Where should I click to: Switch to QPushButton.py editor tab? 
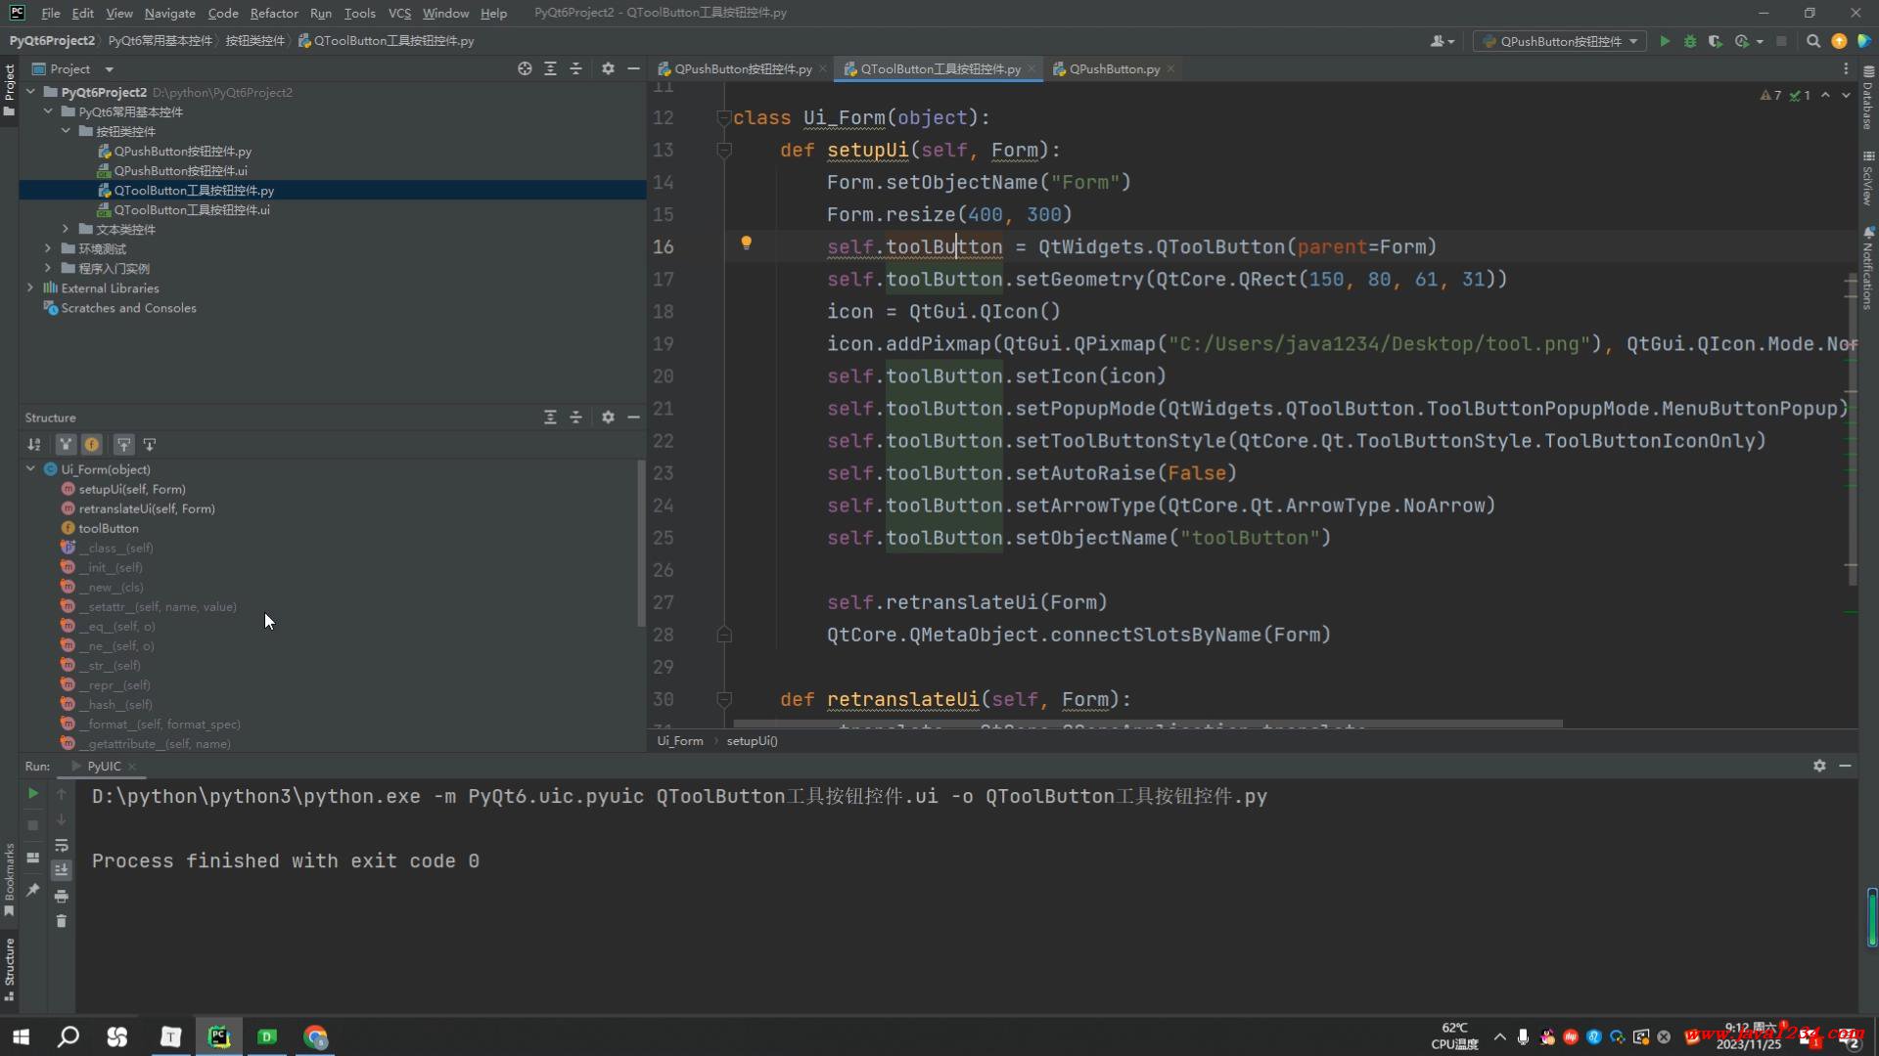pos(1114,68)
